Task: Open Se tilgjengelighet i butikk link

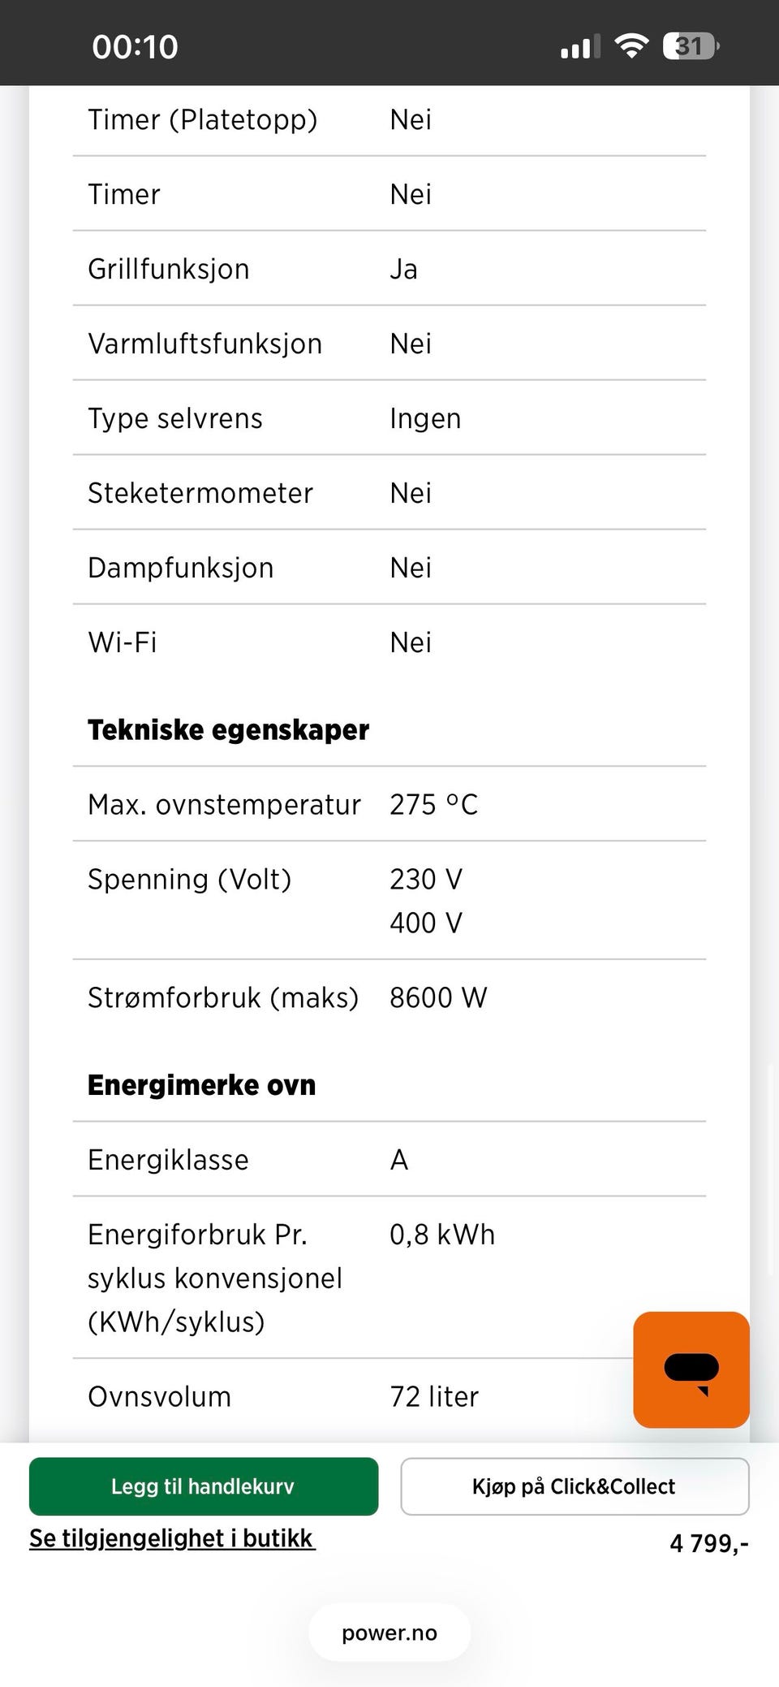Action: pos(172,1538)
